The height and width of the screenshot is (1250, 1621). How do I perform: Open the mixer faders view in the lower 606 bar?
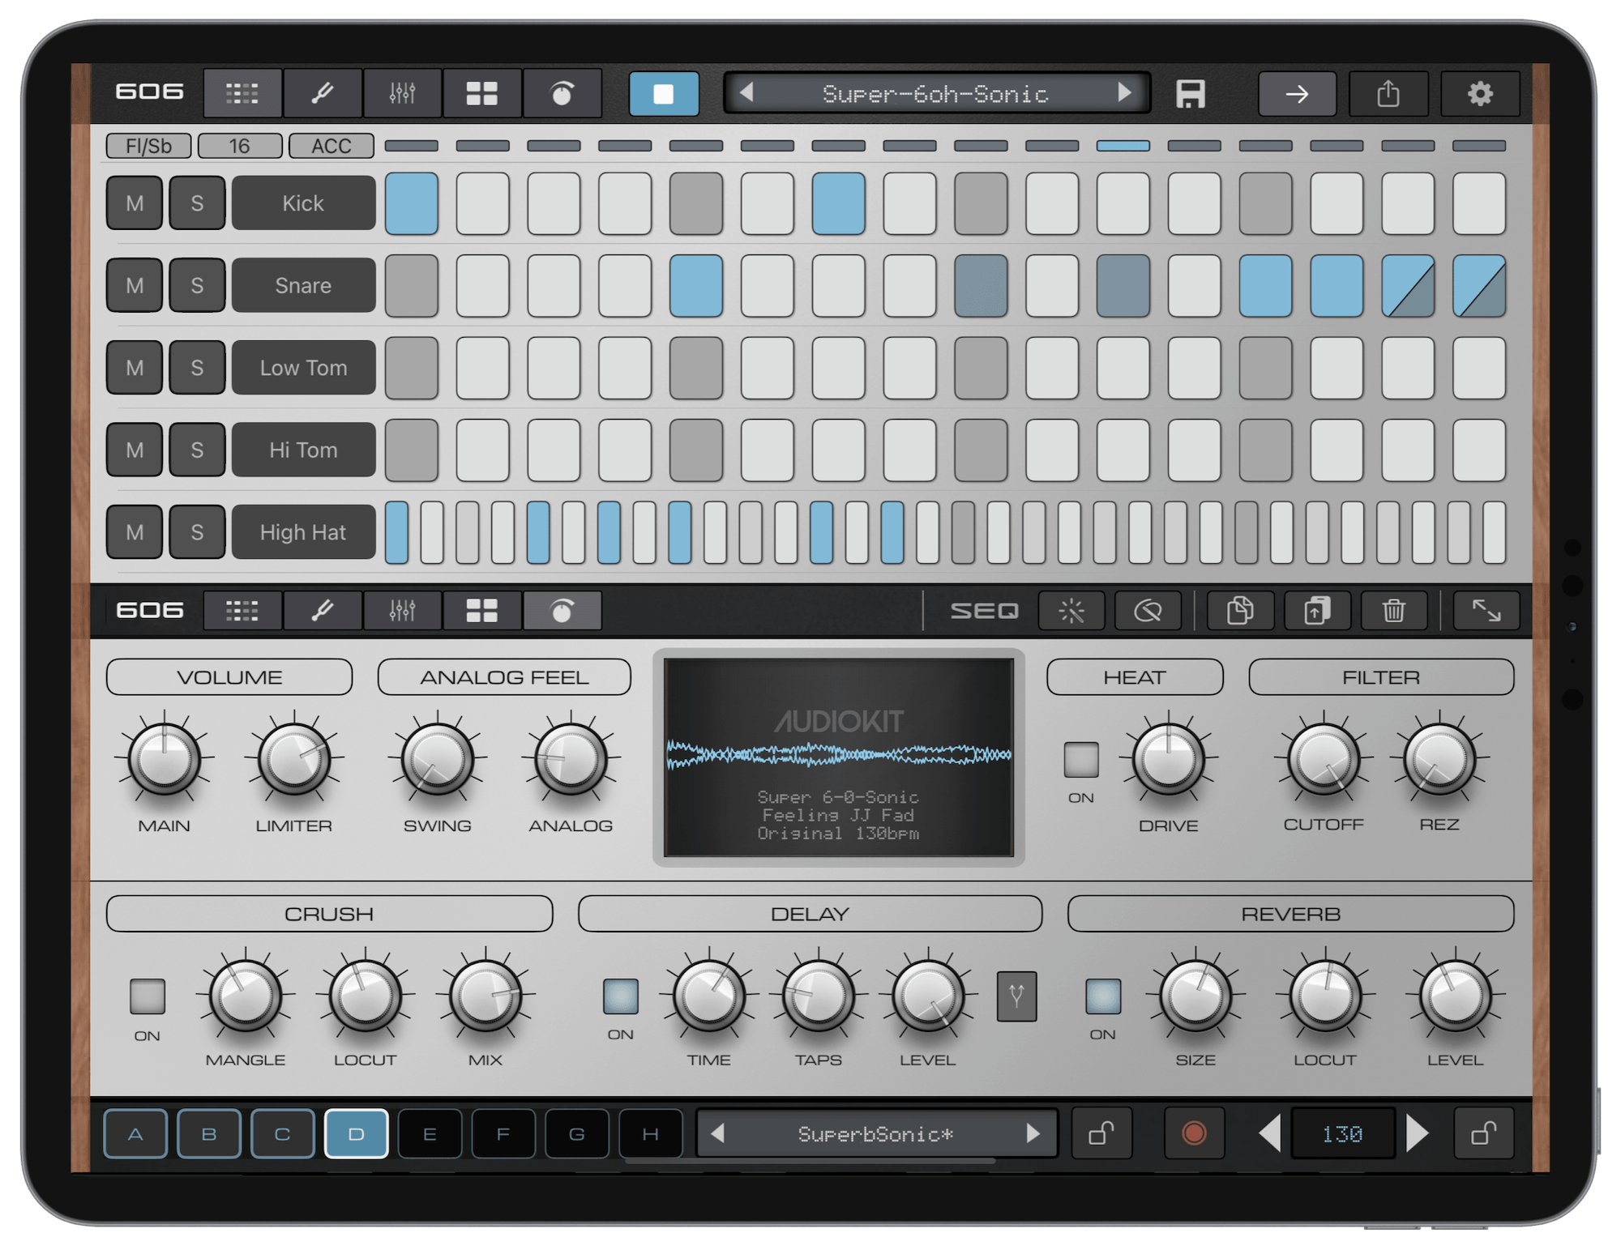click(x=402, y=610)
